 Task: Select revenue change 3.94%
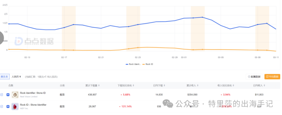click(x=226, y=95)
